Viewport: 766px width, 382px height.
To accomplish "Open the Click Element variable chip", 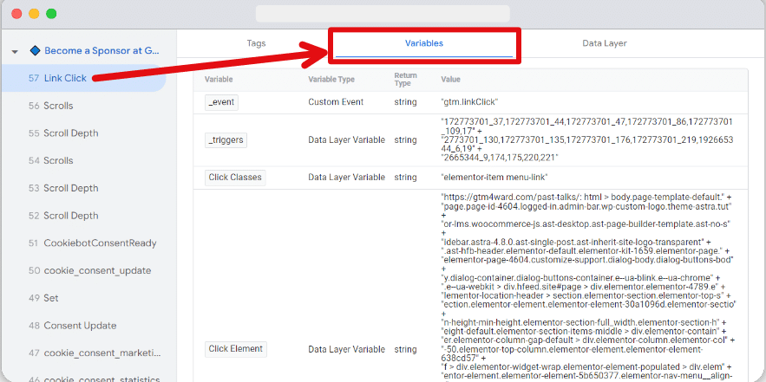I will coord(235,349).
